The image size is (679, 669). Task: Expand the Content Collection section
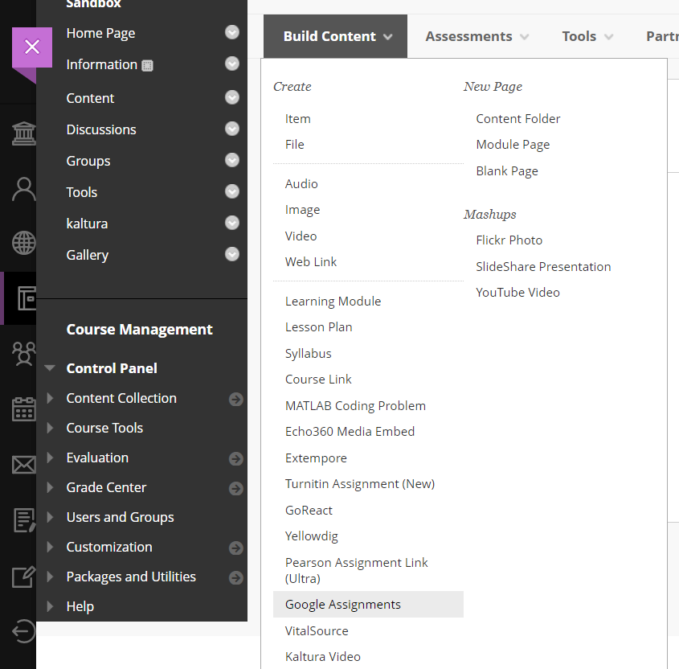[51, 398]
